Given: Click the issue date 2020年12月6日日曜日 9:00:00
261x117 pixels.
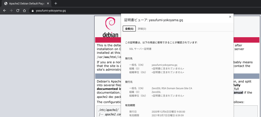Looking at the screenshot, I should [168, 112].
